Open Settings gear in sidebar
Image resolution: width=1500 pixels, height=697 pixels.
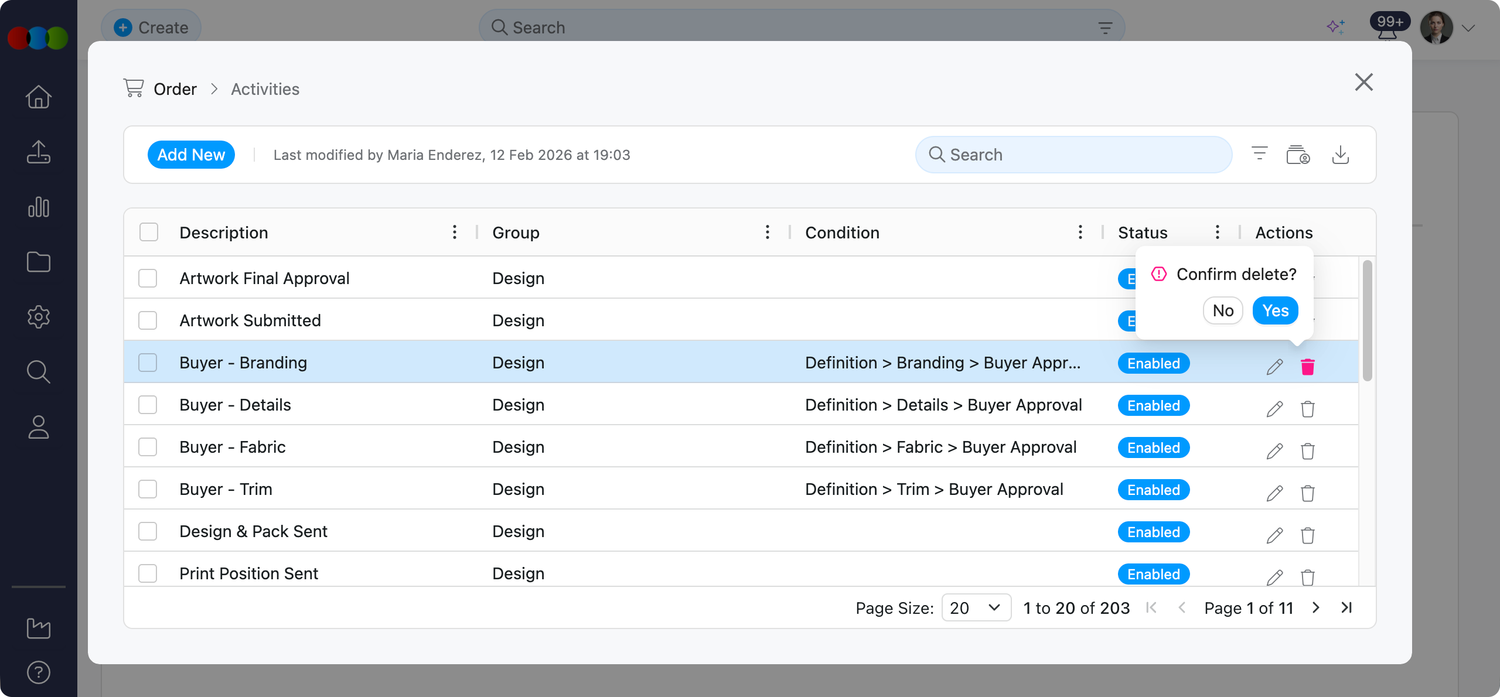38,317
